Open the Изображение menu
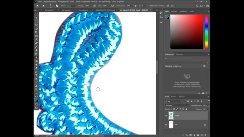This screenshot has width=244, height=137. point(63,2)
